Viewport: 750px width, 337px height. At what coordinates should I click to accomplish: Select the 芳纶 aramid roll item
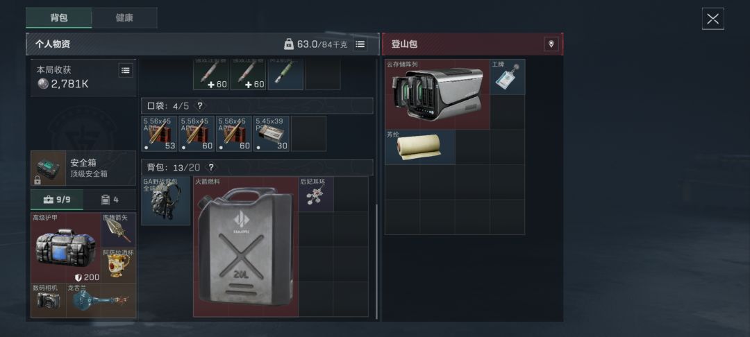420,147
